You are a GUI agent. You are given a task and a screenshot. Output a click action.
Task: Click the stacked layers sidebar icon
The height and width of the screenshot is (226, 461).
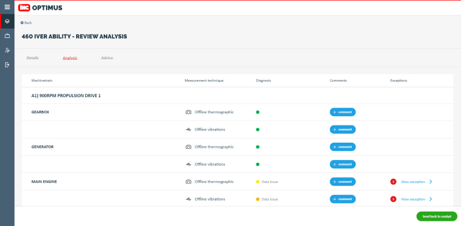click(x=7, y=21)
